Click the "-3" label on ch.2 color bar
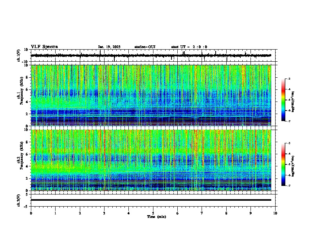Image resolution: width=310 pixels, height=239 pixels. tap(289, 143)
